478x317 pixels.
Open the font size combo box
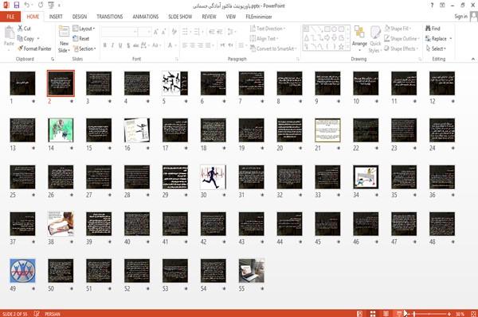pos(144,32)
